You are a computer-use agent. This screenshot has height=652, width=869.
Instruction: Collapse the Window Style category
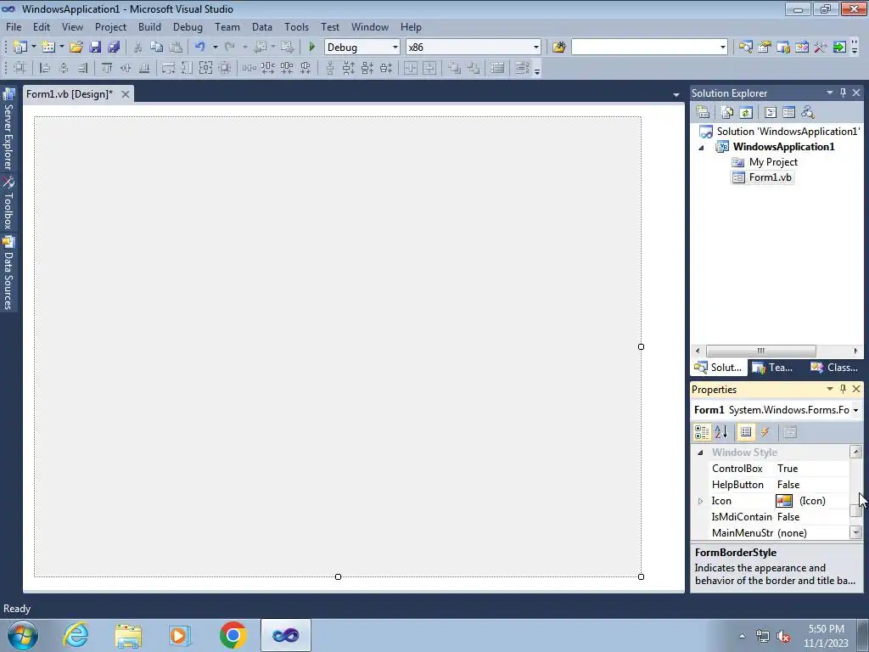(700, 452)
